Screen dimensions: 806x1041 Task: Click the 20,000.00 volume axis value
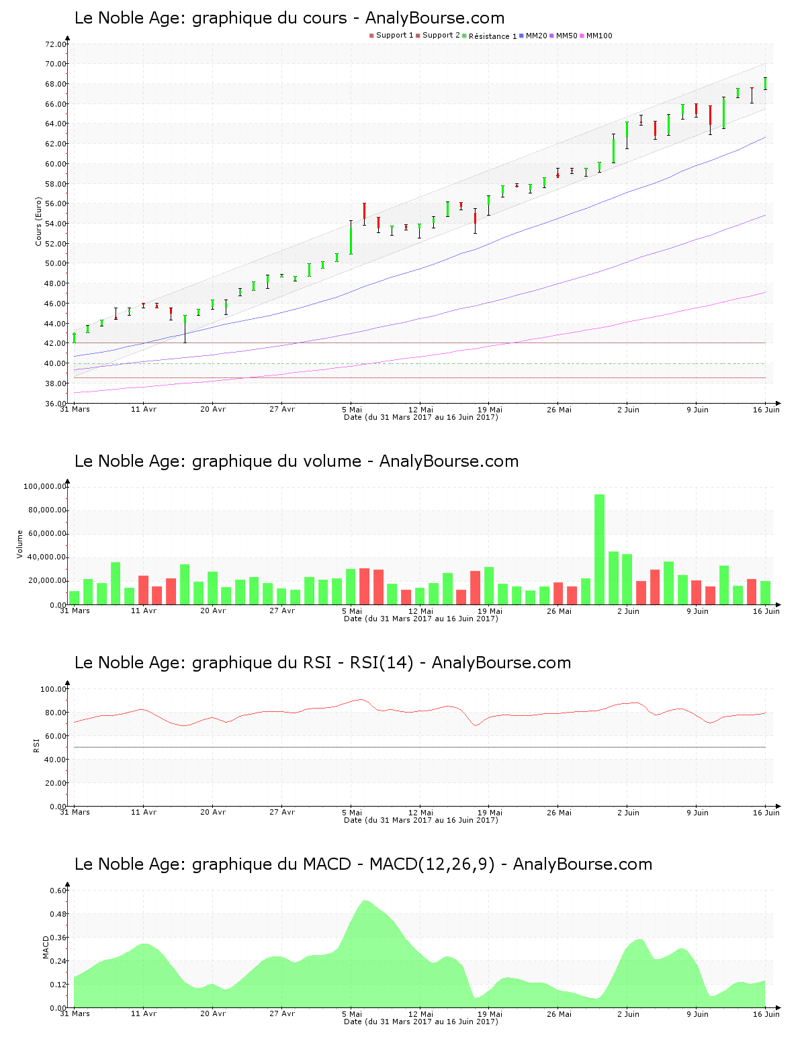47,581
